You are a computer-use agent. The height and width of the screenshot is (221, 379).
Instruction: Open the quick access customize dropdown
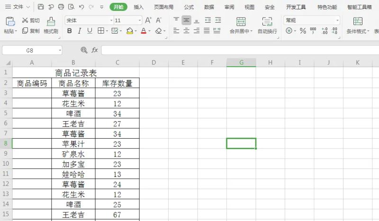(x=102, y=7)
